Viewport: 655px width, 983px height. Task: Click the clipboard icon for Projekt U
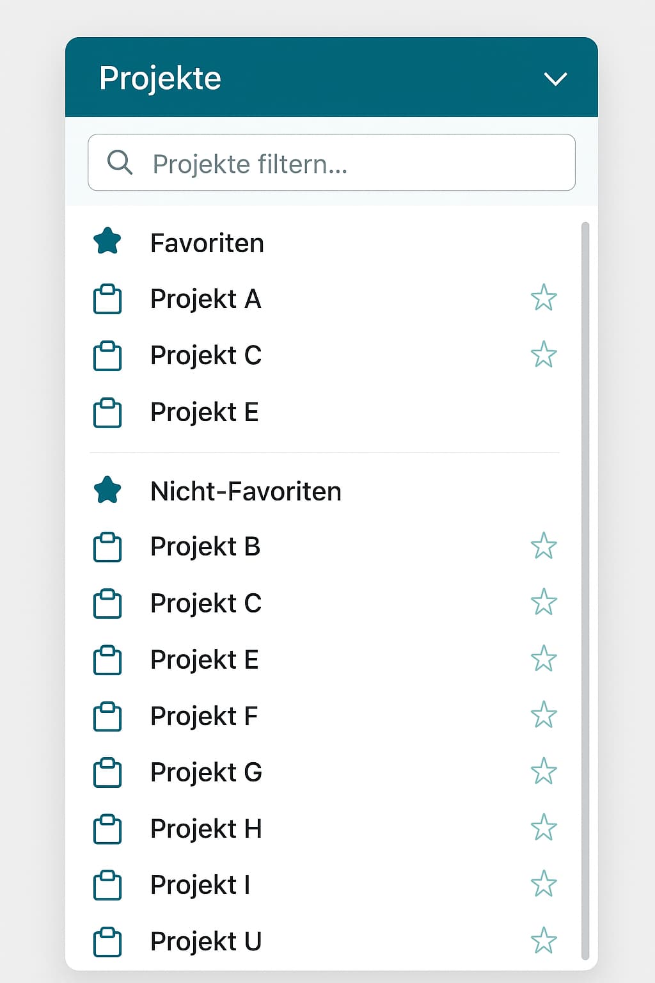point(107,942)
